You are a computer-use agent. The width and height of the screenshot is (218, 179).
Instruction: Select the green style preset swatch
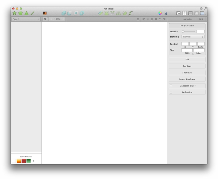tap(29, 161)
